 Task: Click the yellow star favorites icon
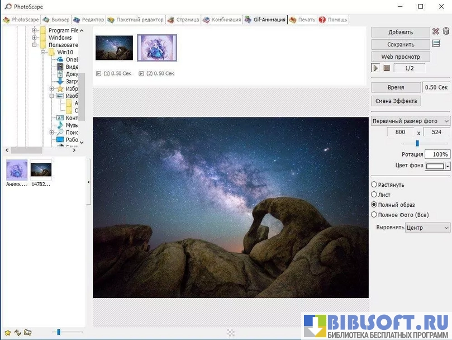pyautogui.click(x=8, y=332)
